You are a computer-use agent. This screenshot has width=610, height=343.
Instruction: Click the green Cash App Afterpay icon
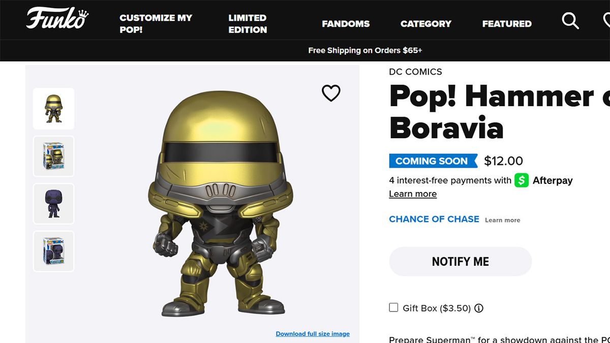(522, 180)
